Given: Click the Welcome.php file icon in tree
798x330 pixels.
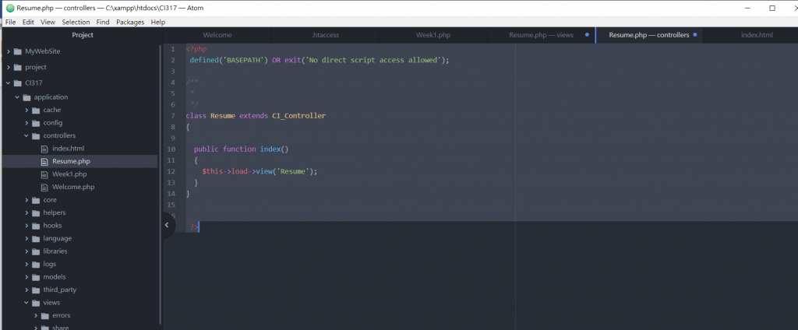Looking at the screenshot, I should tap(44, 187).
